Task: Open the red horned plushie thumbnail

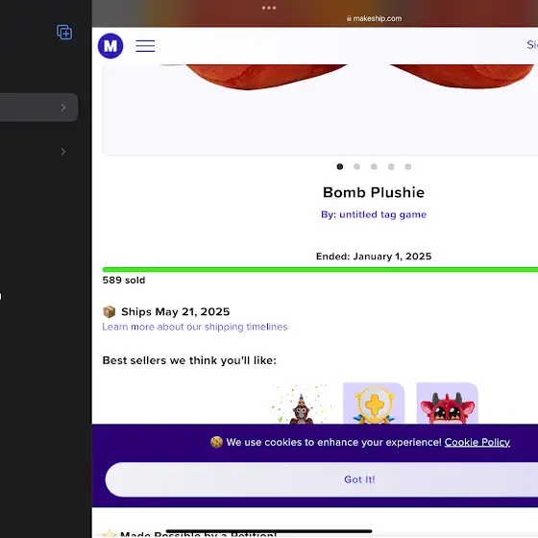Action: coord(448,403)
